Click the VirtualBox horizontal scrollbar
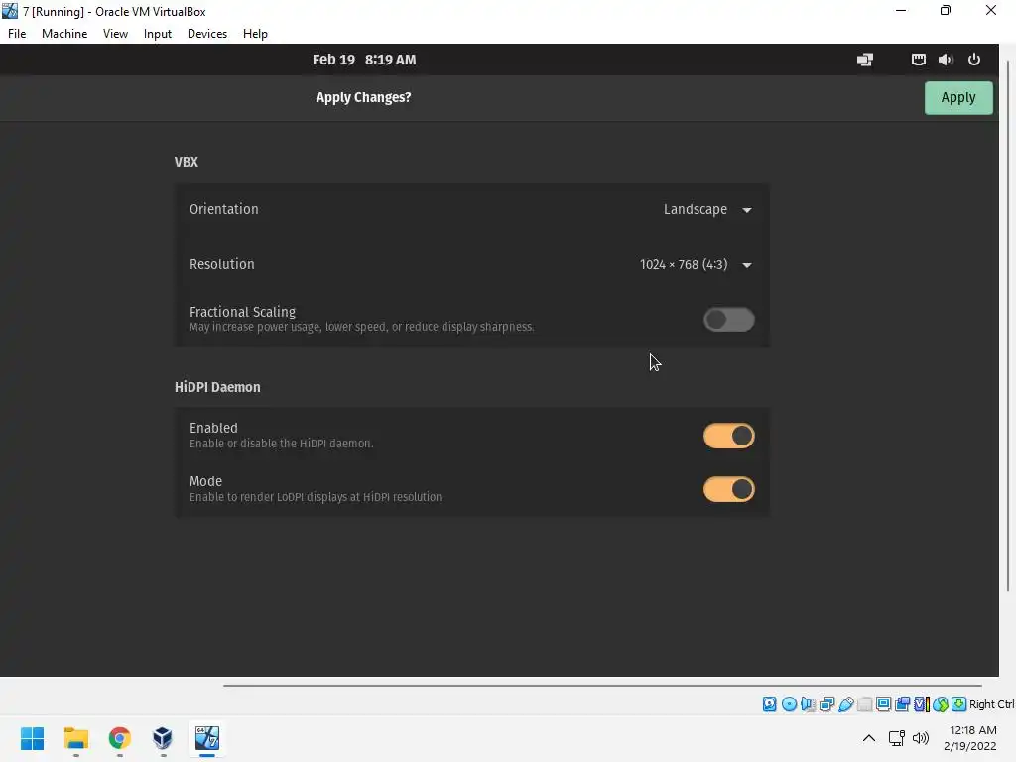This screenshot has width=1016, height=762. 602,685
